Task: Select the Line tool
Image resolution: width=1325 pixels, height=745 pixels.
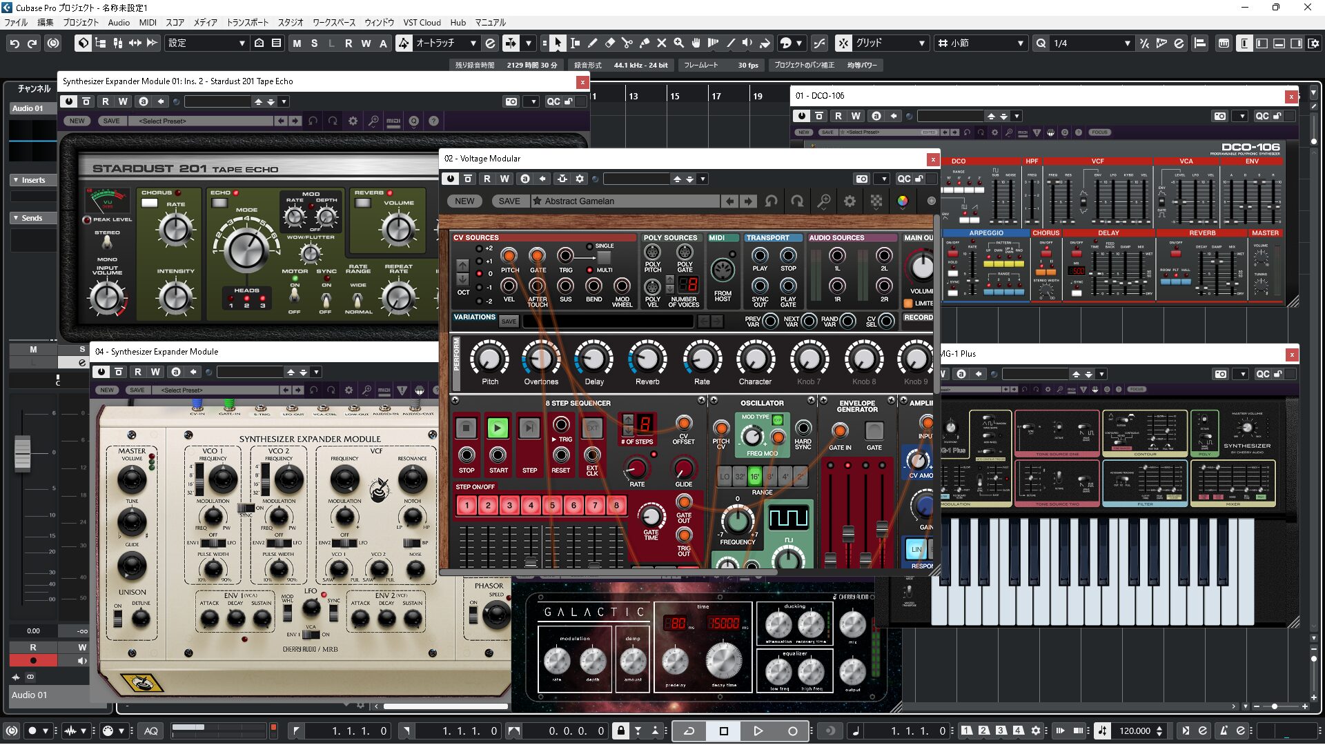Action: coord(730,43)
